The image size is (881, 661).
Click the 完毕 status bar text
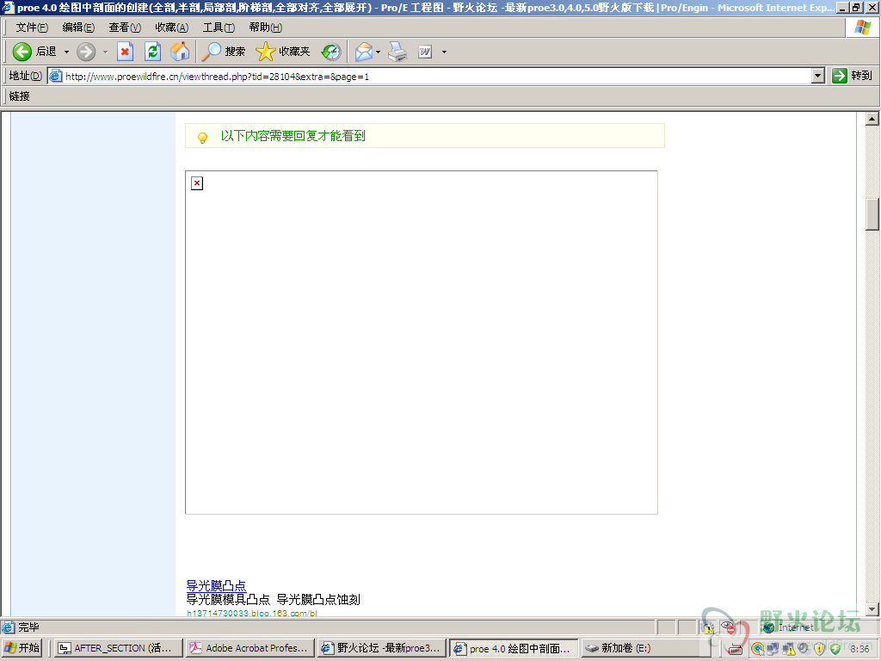(x=28, y=627)
